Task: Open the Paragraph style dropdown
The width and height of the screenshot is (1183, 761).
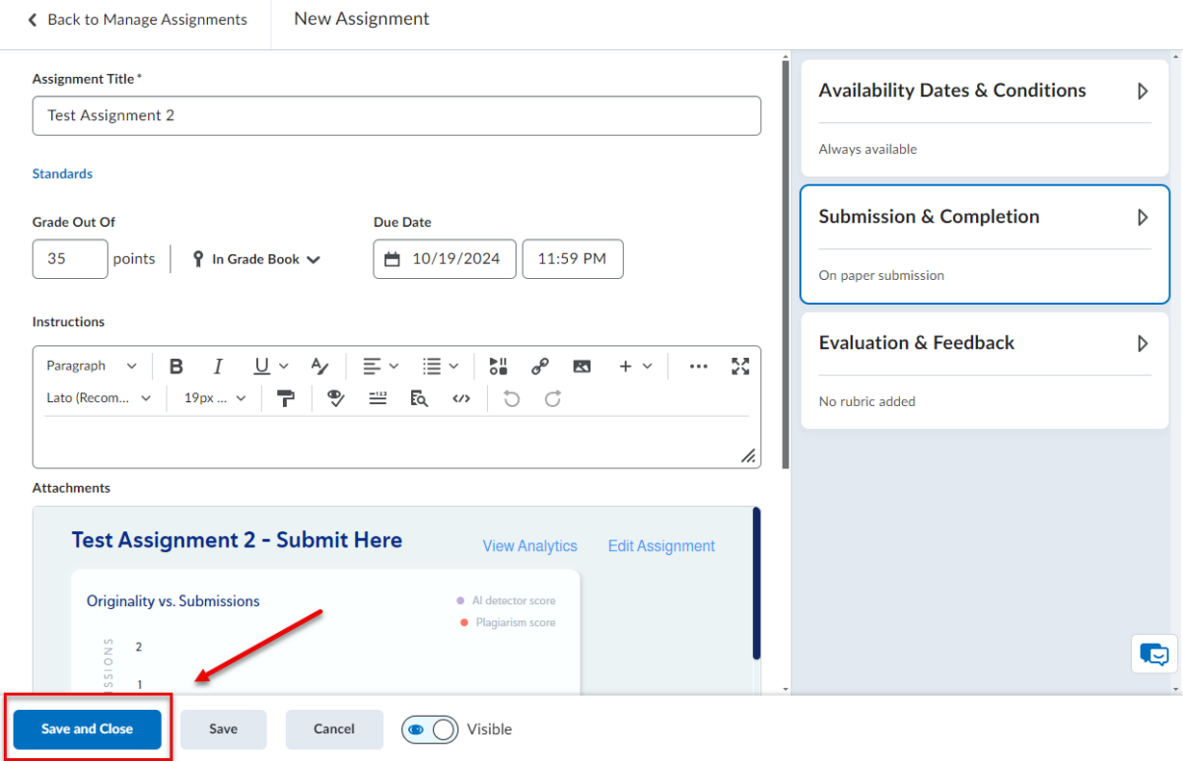Action: click(x=92, y=366)
